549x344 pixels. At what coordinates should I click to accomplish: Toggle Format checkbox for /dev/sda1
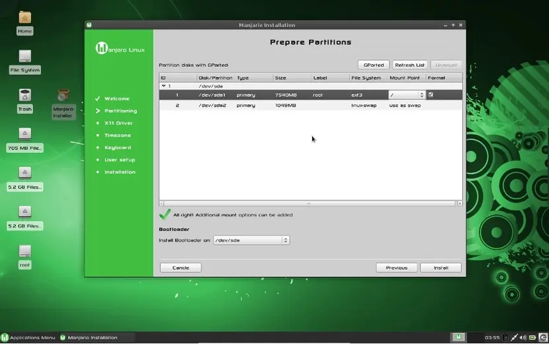pos(431,95)
